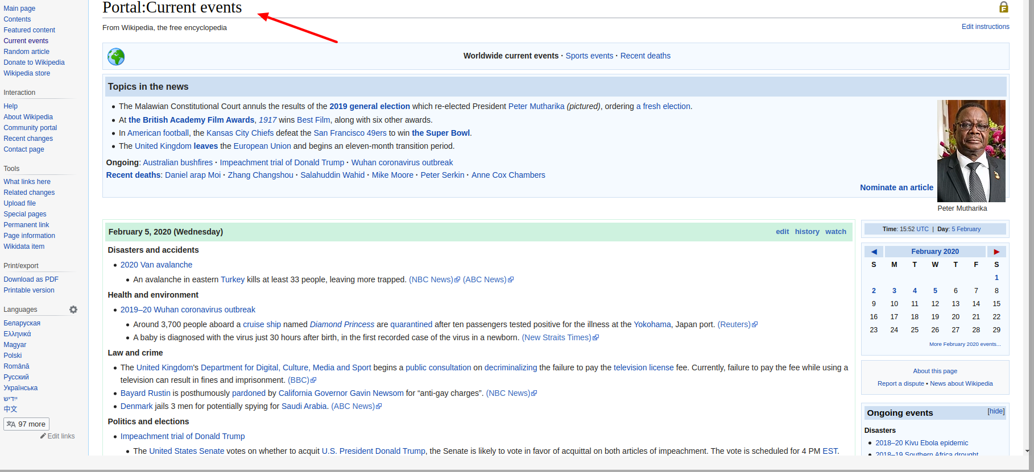Open Donate to Wikipedia link
The image size is (1034, 472).
[x=34, y=62]
